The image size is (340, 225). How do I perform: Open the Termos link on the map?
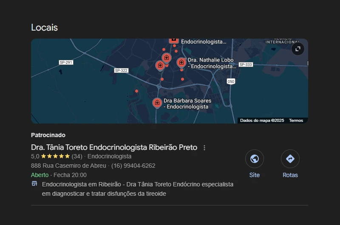296,121
